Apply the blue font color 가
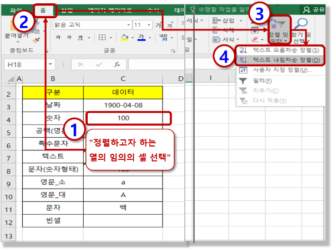This screenshot has width=333, height=250. coord(142,38)
